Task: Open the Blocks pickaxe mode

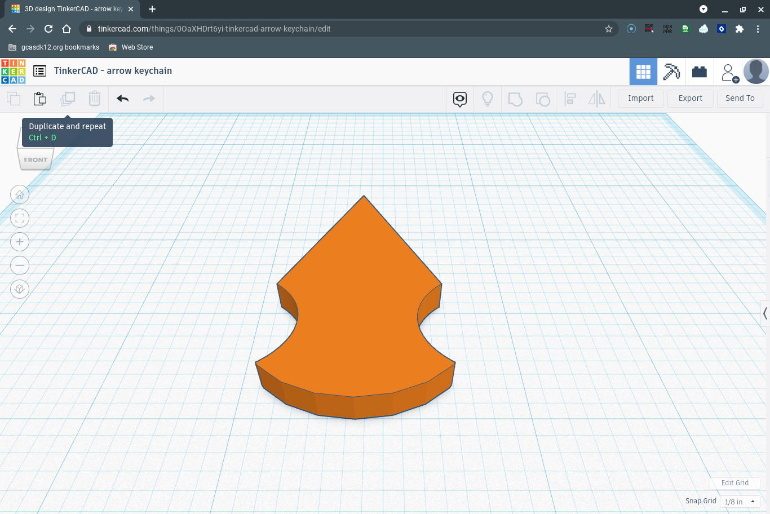Action: click(671, 72)
